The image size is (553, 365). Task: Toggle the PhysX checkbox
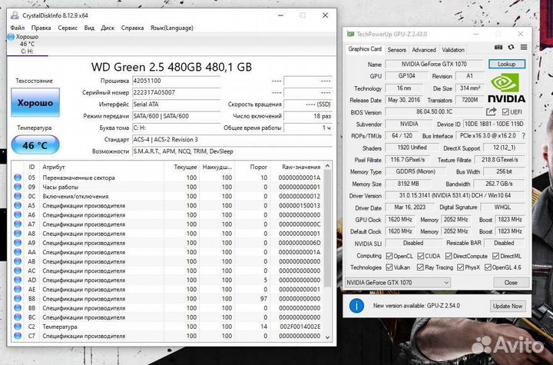[460, 267]
